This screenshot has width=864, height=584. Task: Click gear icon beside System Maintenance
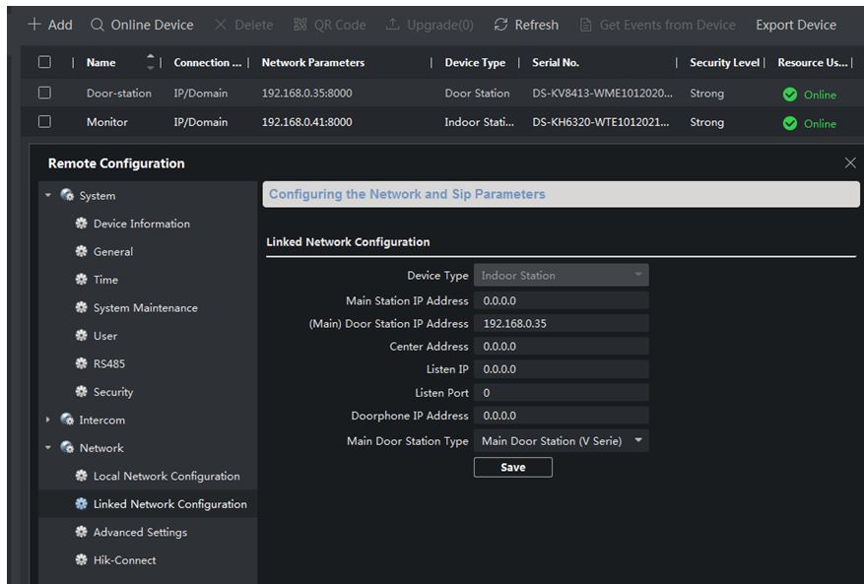pos(81,308)
